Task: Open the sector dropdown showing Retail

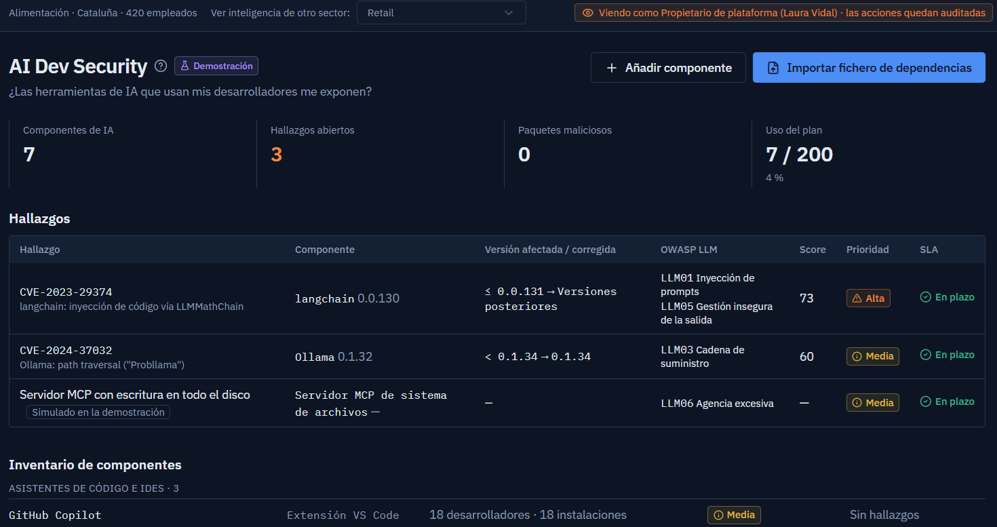Action: point(441,13)
